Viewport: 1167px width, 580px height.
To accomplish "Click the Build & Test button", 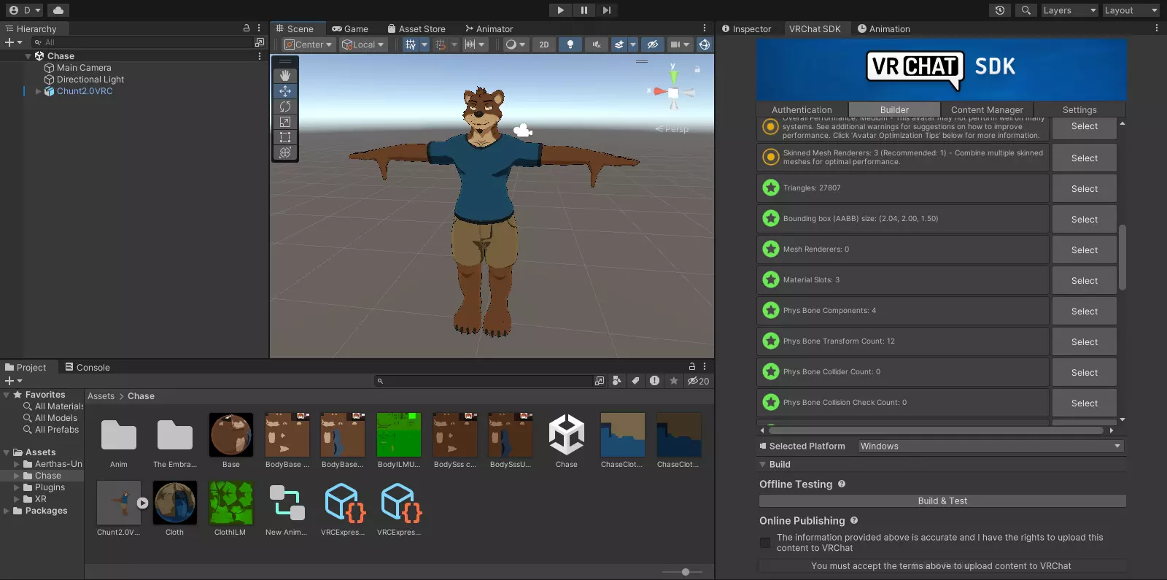I will coord(942,501).
